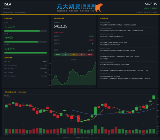Open the Cybertruck RWD recall news headline
This screenshot has width=160, height=140.
(122, 31)
